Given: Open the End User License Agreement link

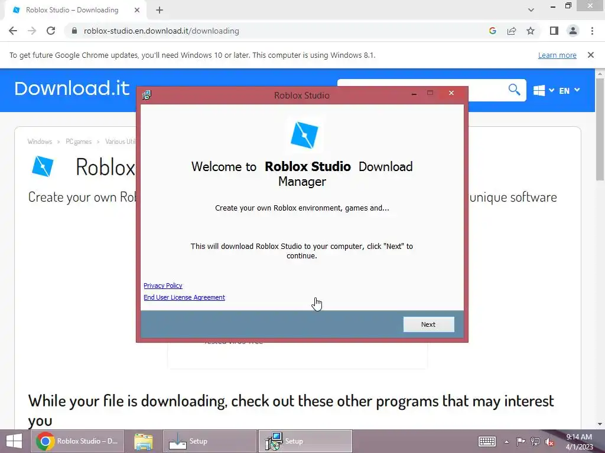Looking at the screenshot, I should pyautogui.click(x=184, y=297).
